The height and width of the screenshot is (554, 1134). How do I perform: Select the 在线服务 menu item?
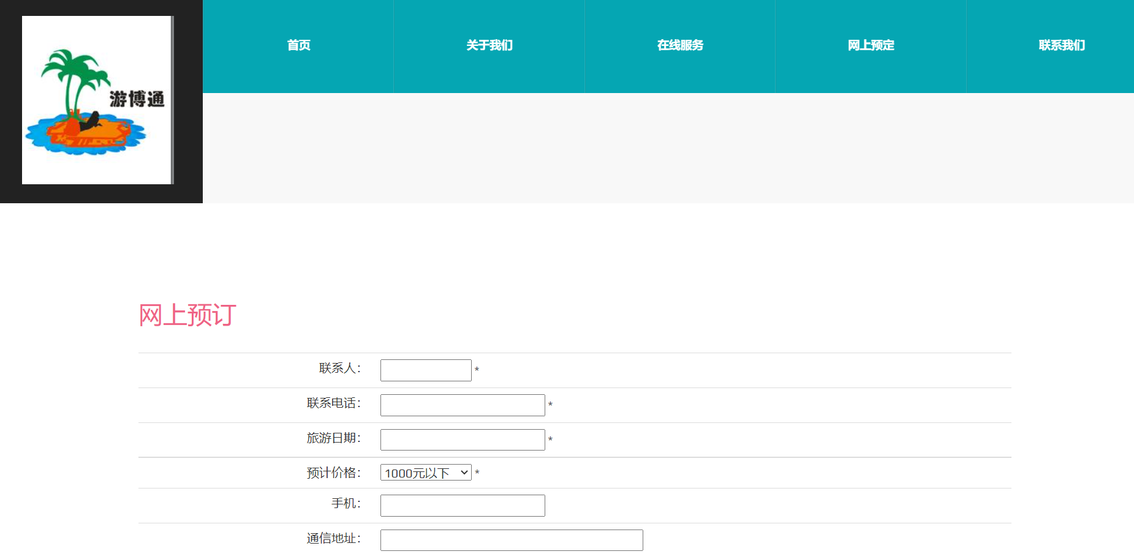tap(680, 45)
